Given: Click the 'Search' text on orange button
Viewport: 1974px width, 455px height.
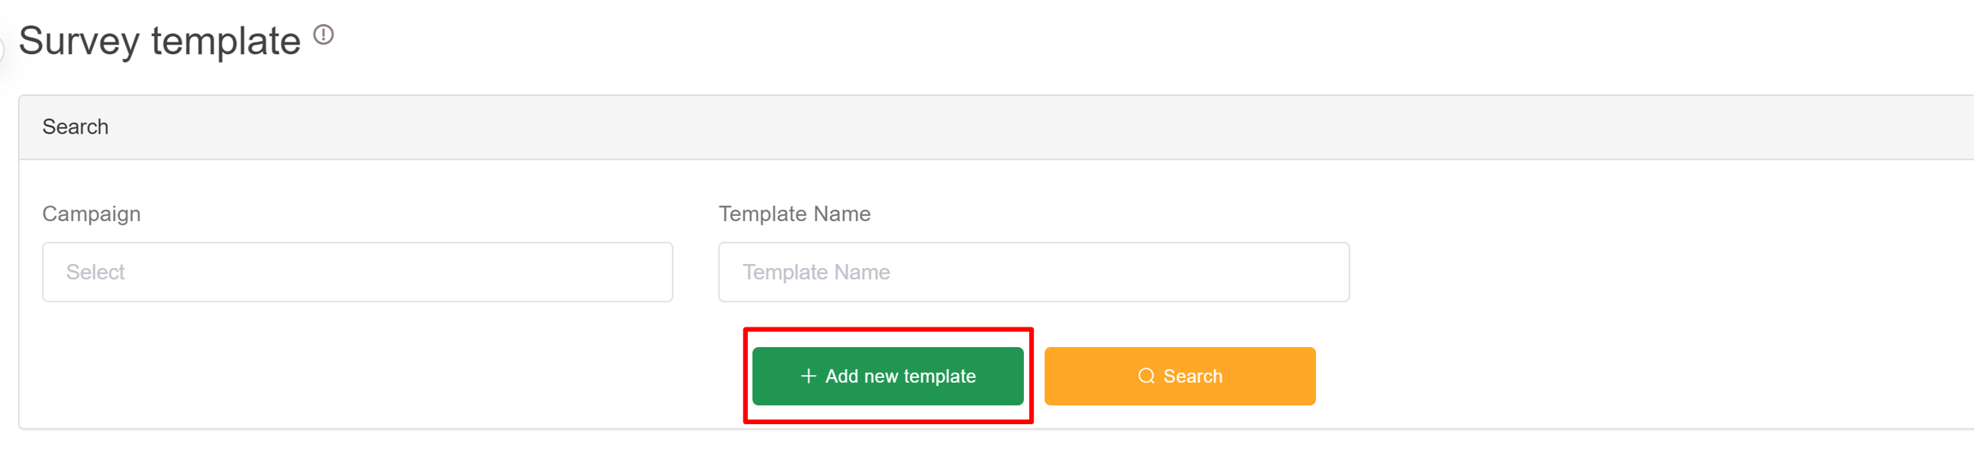Looking at the screenshot, I should pyautogui.click(x=1192, y=376).
